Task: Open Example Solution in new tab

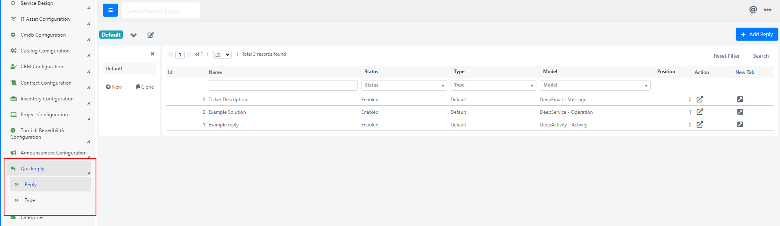Action: click(x=740, y=112)
